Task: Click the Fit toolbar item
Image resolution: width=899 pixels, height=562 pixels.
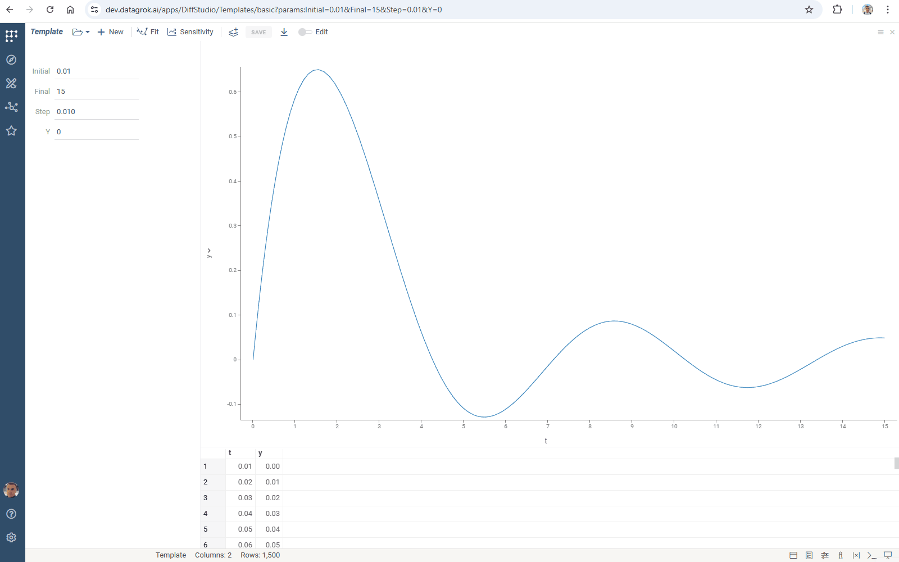Action: [148, 32]
